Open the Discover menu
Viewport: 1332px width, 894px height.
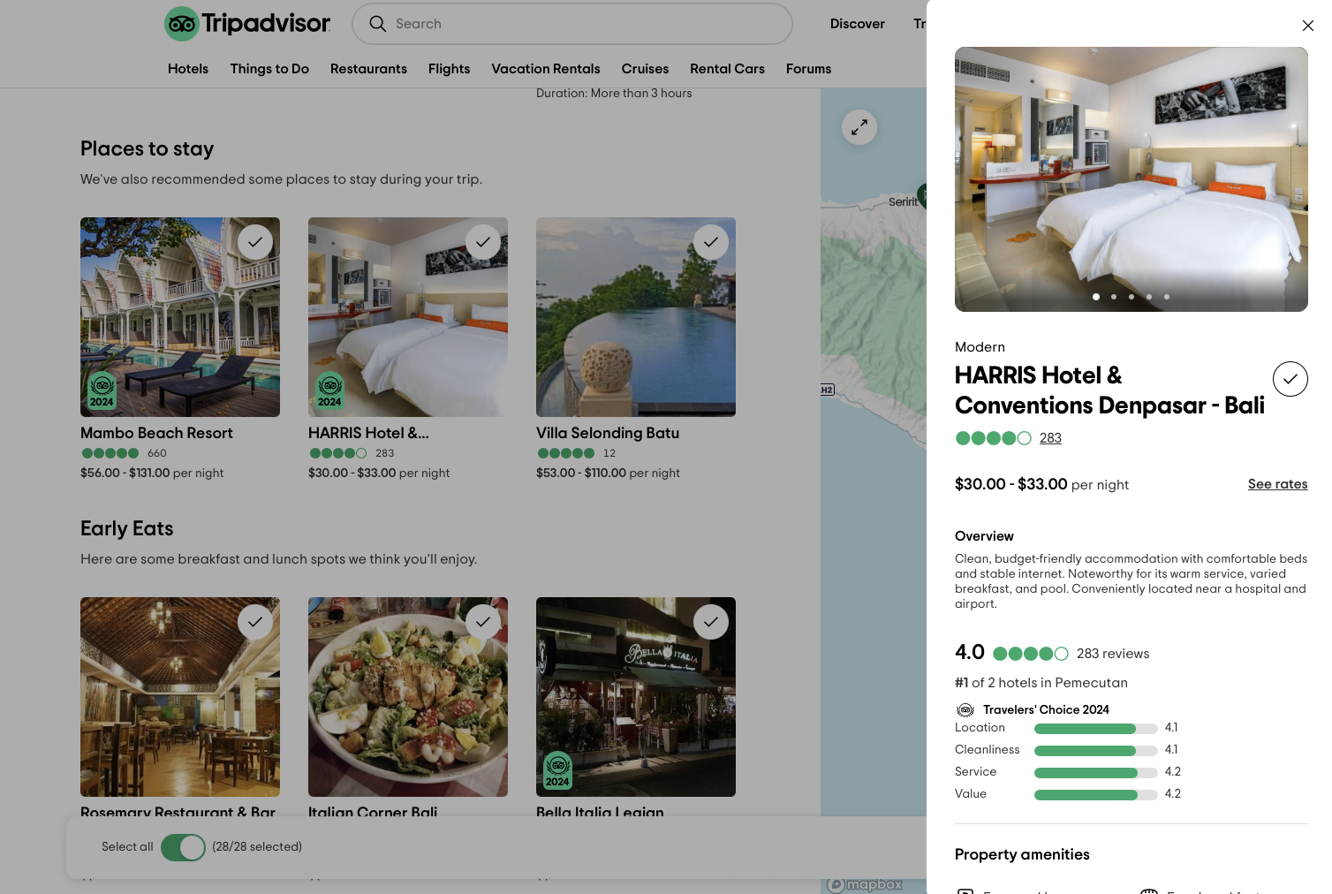pos(857,24)
